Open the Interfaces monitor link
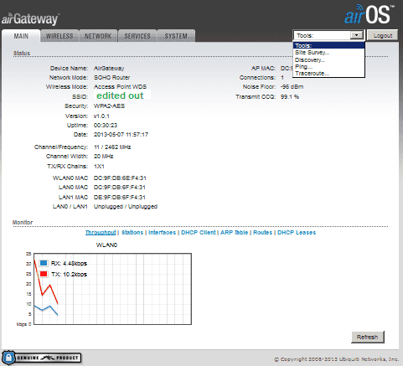Viewport: 403px width, 366px height. pyautogui.click(x=162, y=233)
